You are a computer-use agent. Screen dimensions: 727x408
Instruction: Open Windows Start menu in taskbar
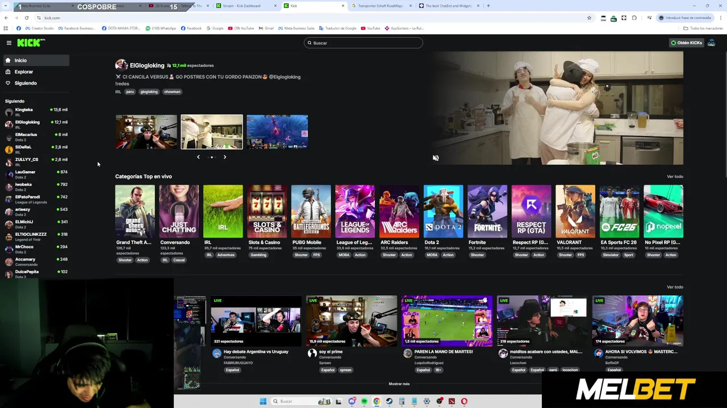click(x=263, y=401)
